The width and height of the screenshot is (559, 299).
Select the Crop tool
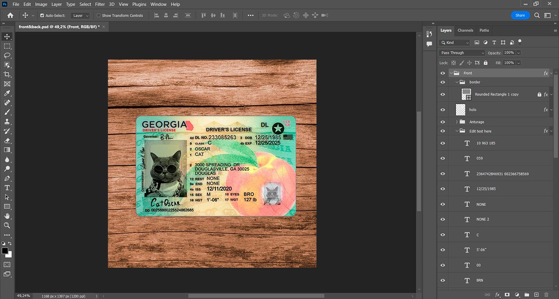[x=7, y=75]
